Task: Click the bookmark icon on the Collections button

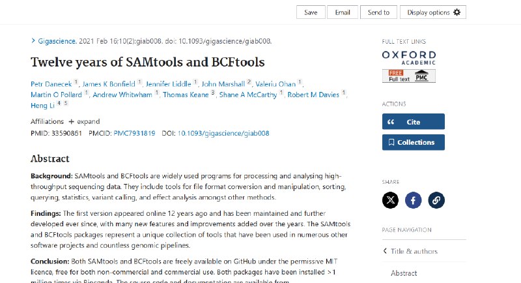Action: [391, 142]
